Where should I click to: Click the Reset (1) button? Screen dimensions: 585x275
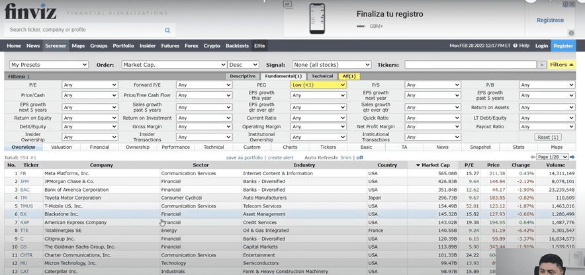[547, 137]
